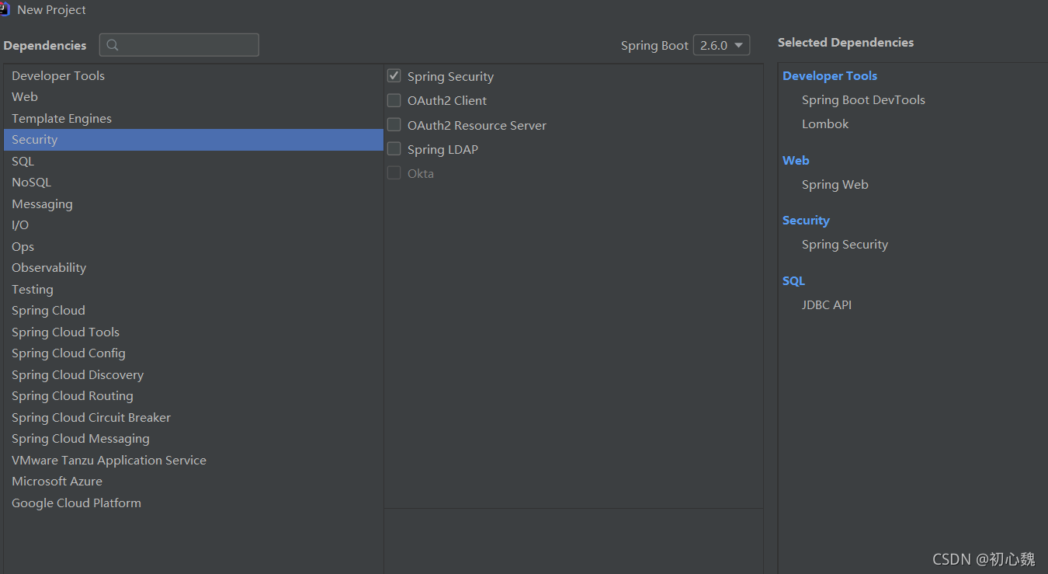Check the Spring LDAP checkbox
Screen dimensions: 1048x574
pyautogui.click(x=394, y=149)
